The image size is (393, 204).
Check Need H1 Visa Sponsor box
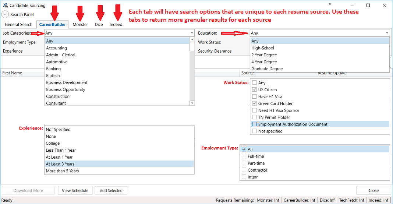(x=254, y=110)
